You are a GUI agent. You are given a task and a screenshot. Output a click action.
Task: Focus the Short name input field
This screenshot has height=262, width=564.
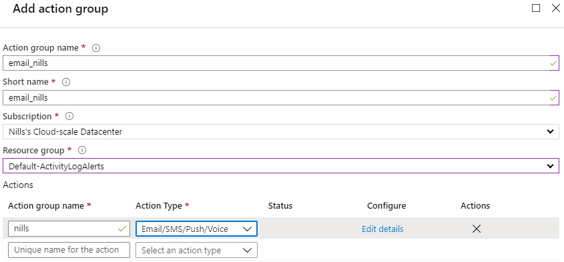point(280,97)
